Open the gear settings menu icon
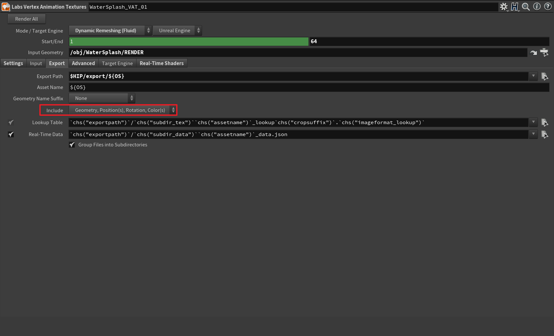Screen dimensions: 554x336 pyautogui.click(x=504, y=6)
